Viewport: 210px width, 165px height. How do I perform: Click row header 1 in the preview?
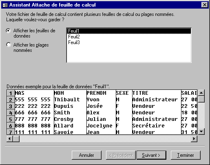[11, 93]
